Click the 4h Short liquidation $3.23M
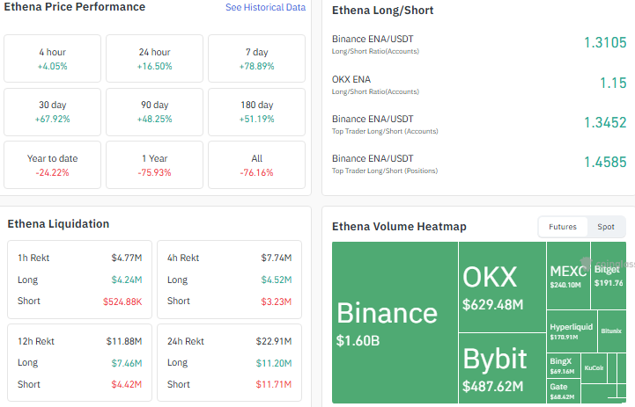635x407 pixels. [x=277, y=302]
